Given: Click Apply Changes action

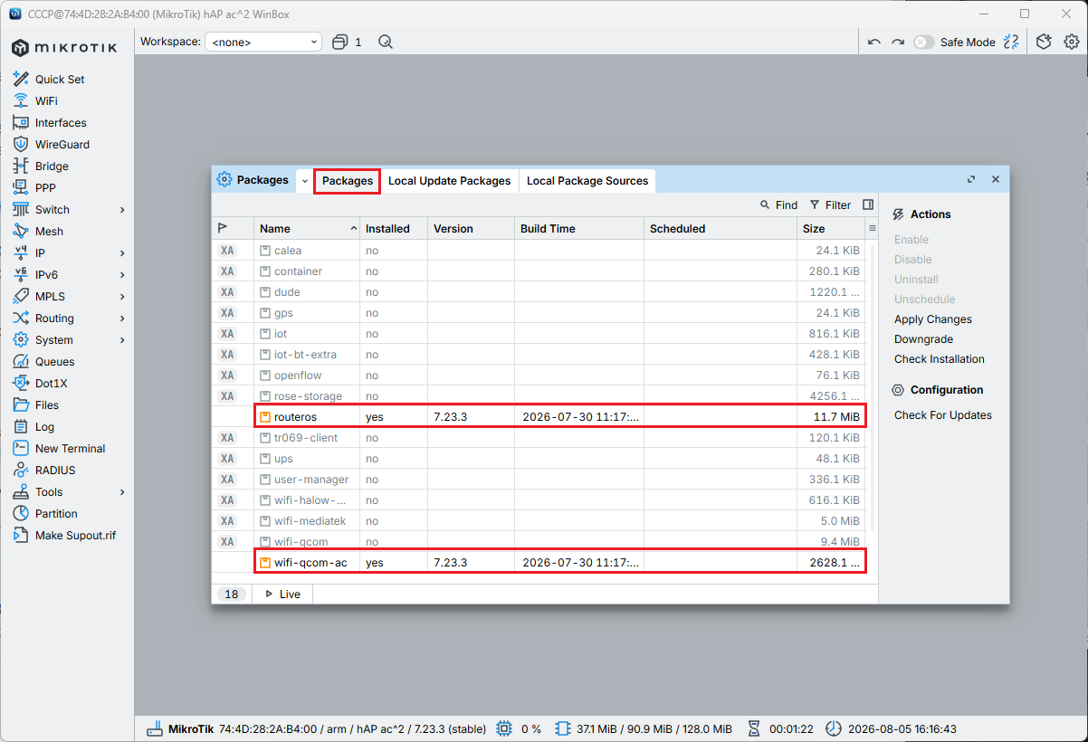Looking at the screenshot, I should [933, 319].
